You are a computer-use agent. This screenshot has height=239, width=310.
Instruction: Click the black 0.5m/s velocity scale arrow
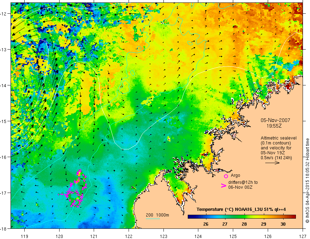[272, 163]
